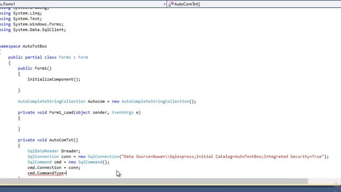Click the AutoComTxt method icon in navigation bar
341x192 pixels.
(171, 4)
